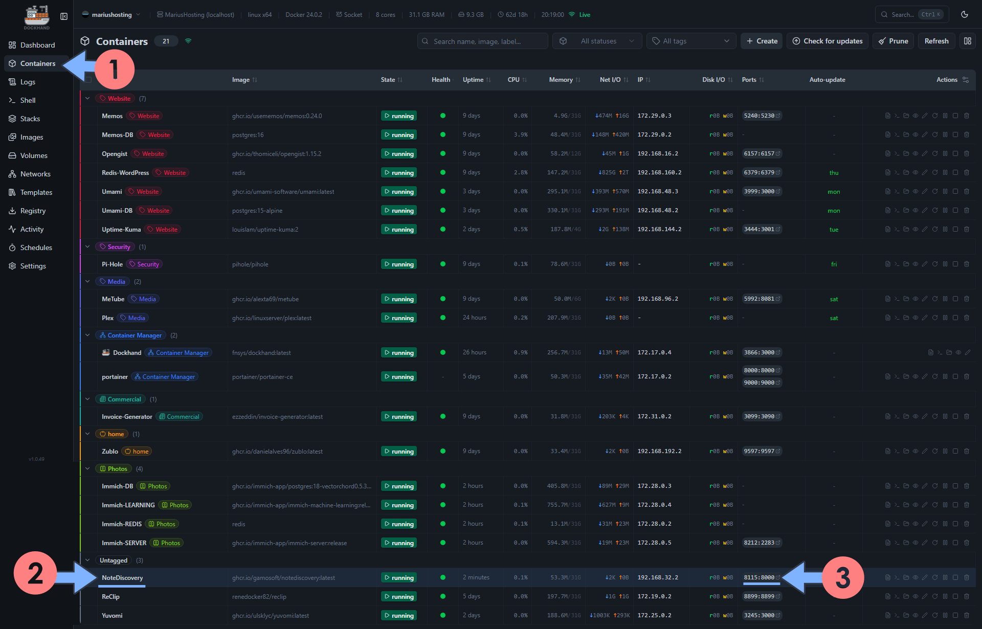Pause the Immich-SERVER container
This screenshot has width=982, height=629.
(945, 543)
